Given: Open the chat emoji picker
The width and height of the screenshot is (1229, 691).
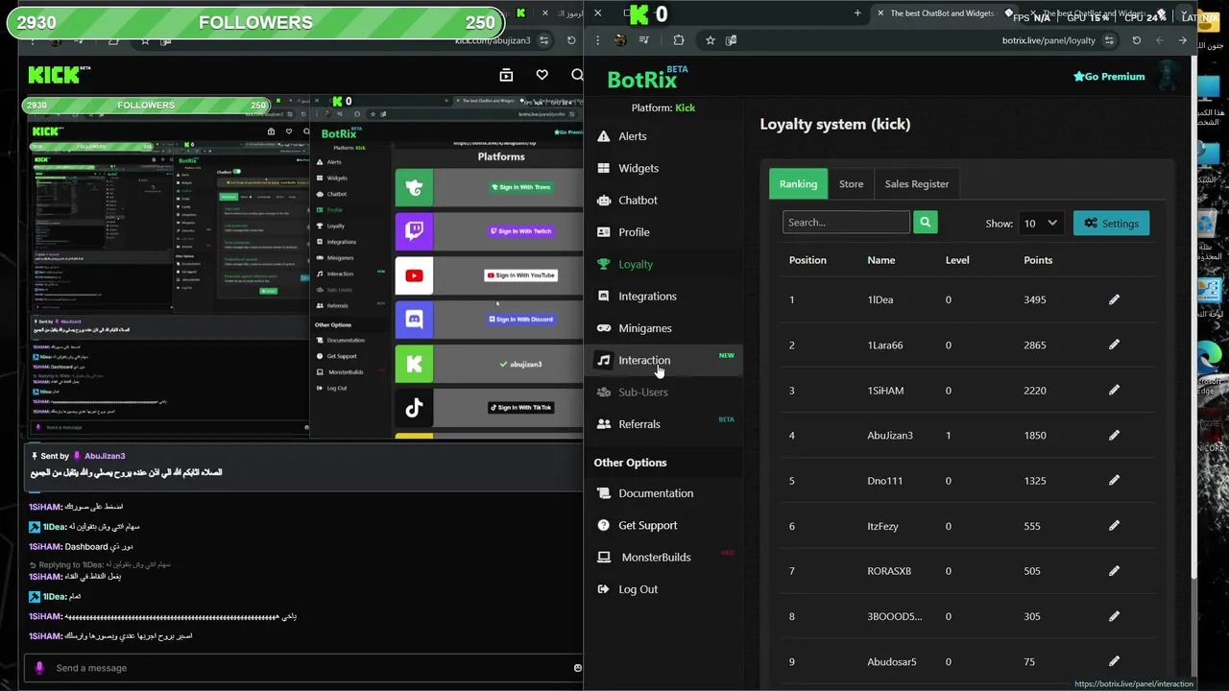Looking at the screenshot, I should tap(577, 668).
